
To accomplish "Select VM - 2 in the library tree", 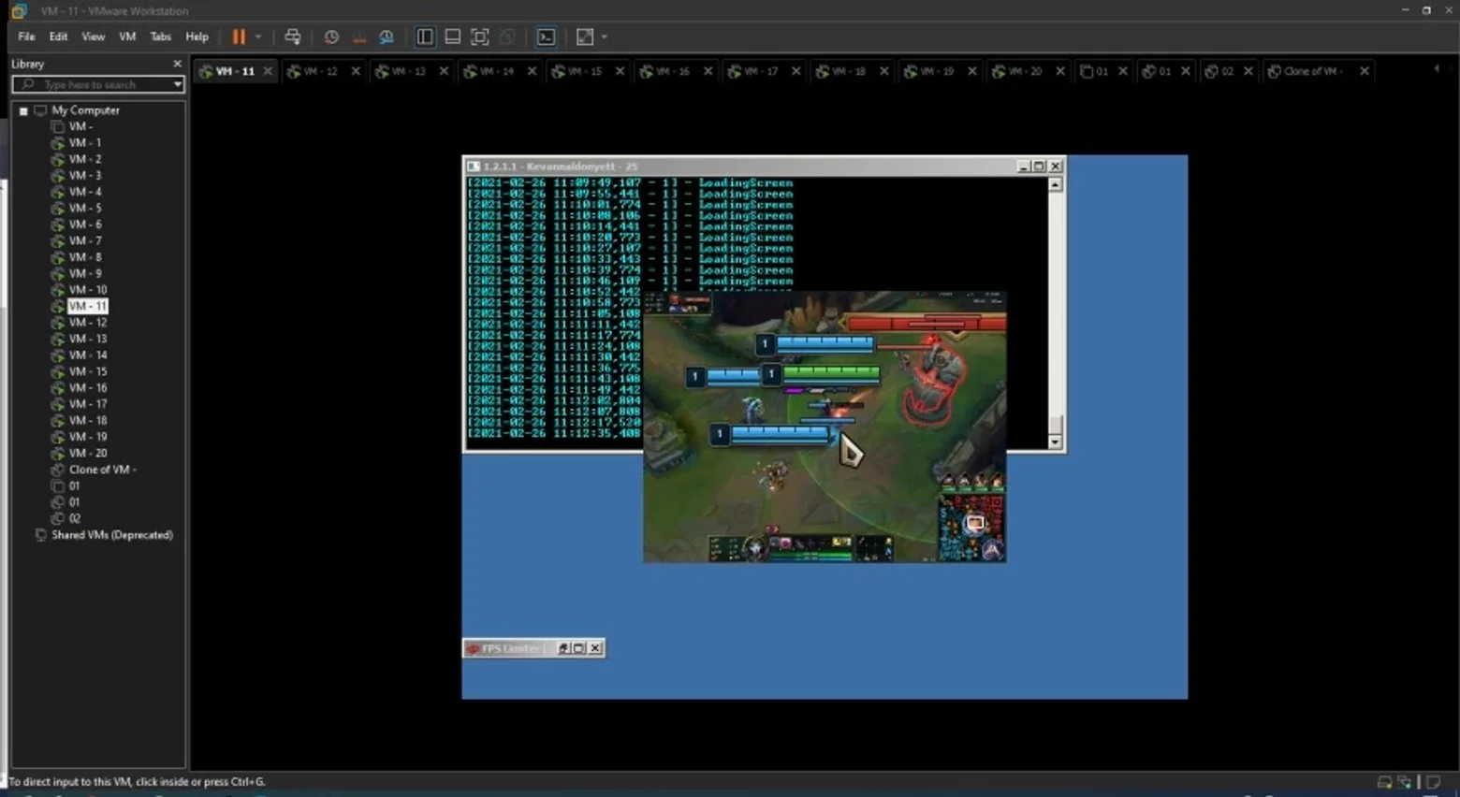I will (85, 159).
